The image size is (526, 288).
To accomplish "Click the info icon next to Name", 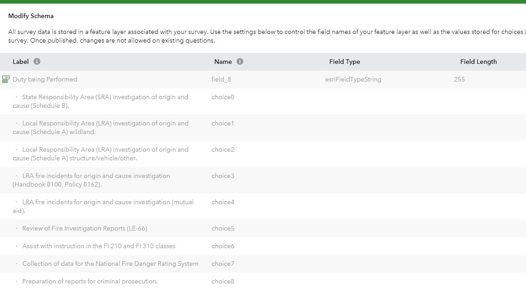I will (240, 62).
